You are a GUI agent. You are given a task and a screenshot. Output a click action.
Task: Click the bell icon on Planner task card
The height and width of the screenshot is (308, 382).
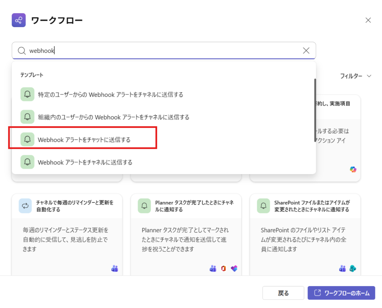[144, 206]
